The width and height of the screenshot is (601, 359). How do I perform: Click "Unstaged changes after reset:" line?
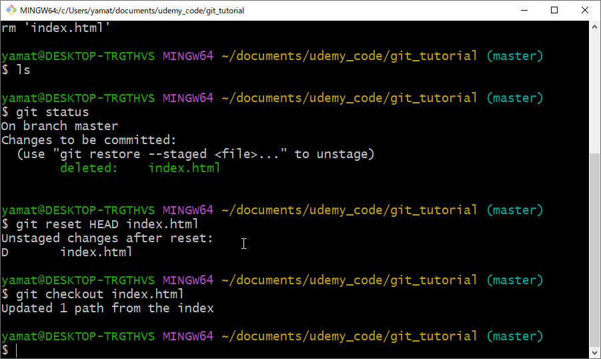(x=107, y=238)
